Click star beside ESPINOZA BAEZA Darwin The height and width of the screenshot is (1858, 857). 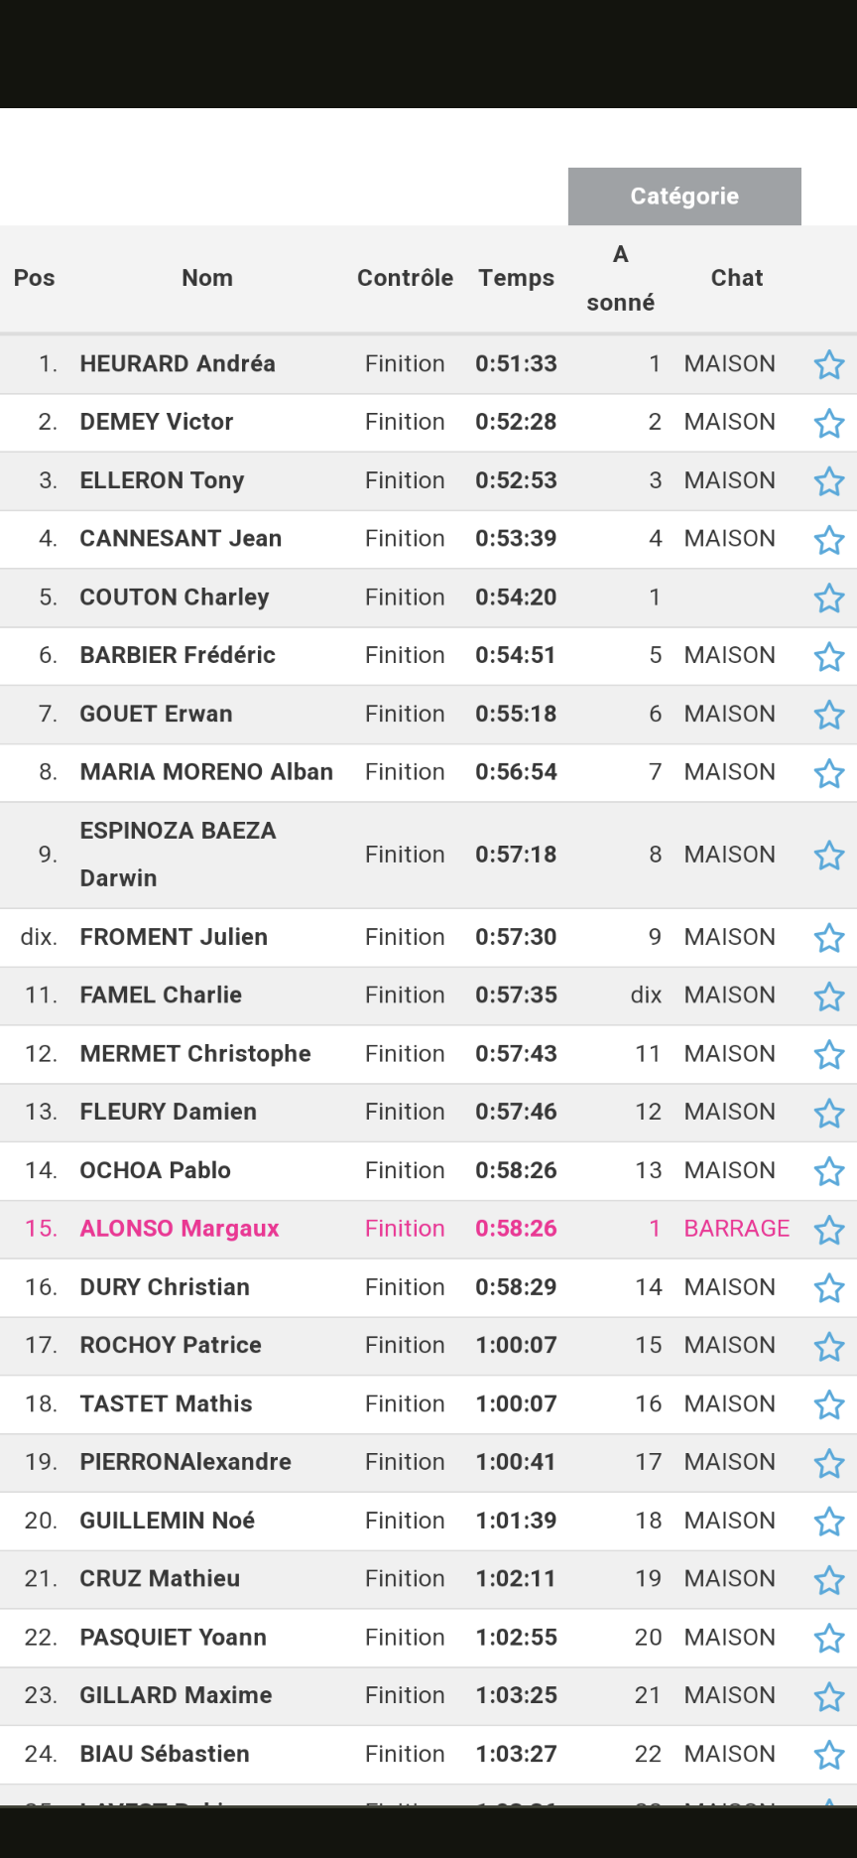click(829, 856)
